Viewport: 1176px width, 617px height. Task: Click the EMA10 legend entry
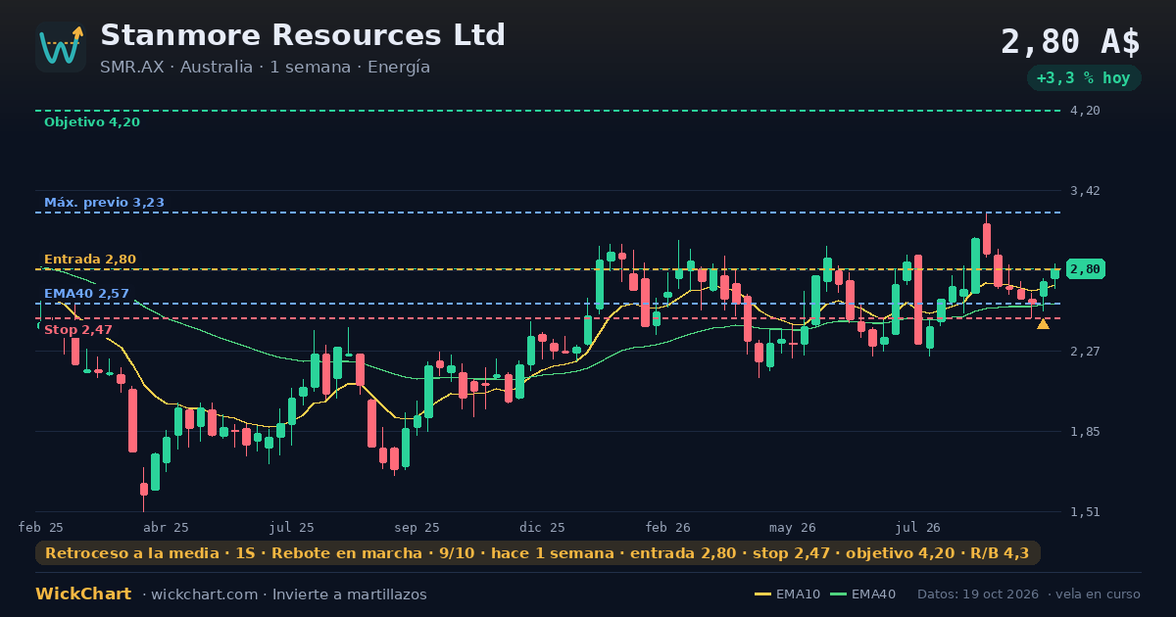(x=787, y=594)
